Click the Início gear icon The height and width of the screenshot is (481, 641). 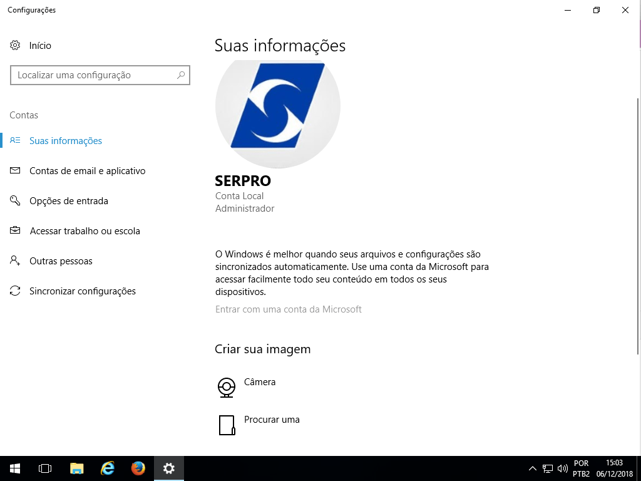16,46
